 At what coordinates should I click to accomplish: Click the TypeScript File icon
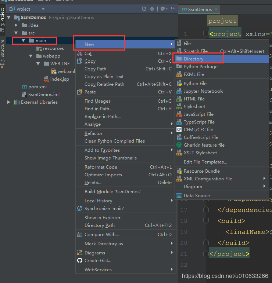pos(179,122)
